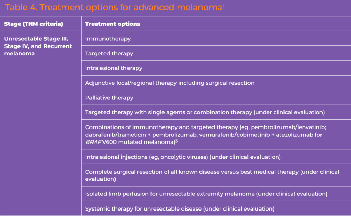The width and height of the screenshot is (351, 216).
Task: Click the superscript 3 reference after melanoma
Action: click(x=177, y=141)
